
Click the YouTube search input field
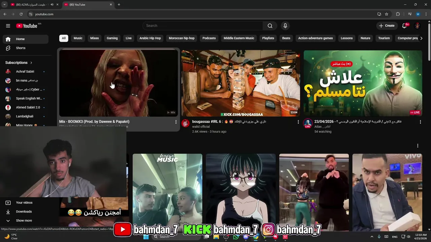(203, 26)
